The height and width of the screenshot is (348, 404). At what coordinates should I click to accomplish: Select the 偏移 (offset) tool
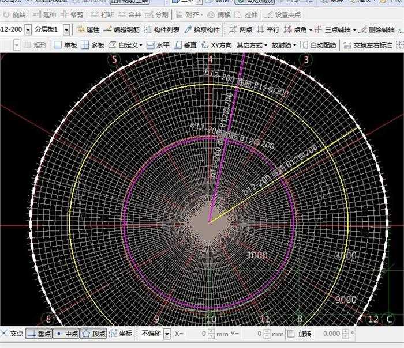pos(219,15)
